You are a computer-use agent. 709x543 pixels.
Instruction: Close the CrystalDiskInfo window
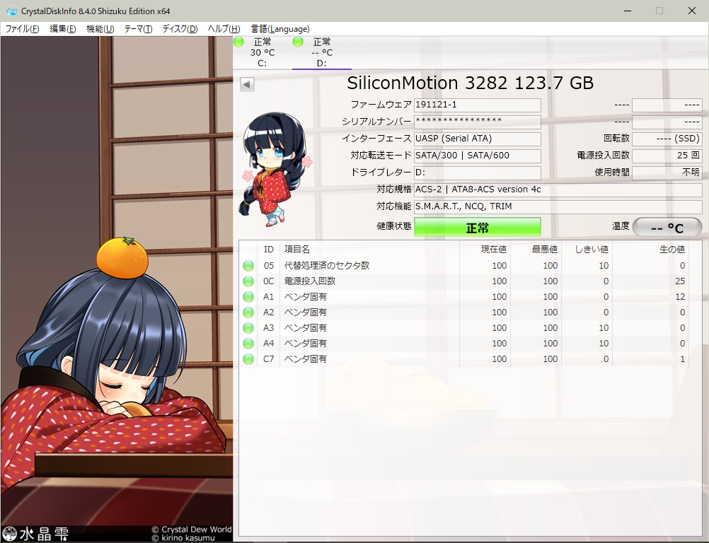692,11
